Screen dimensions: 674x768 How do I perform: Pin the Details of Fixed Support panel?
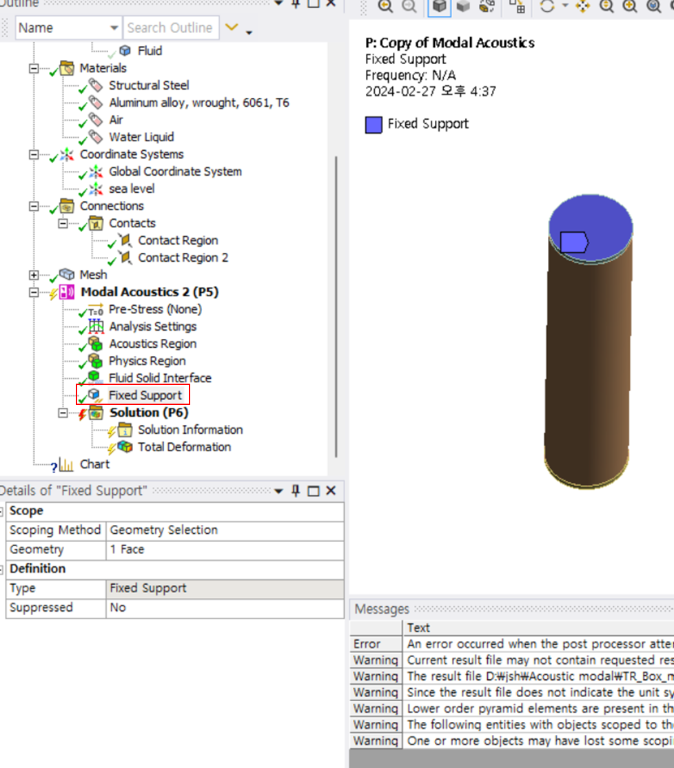pos(296,490)
